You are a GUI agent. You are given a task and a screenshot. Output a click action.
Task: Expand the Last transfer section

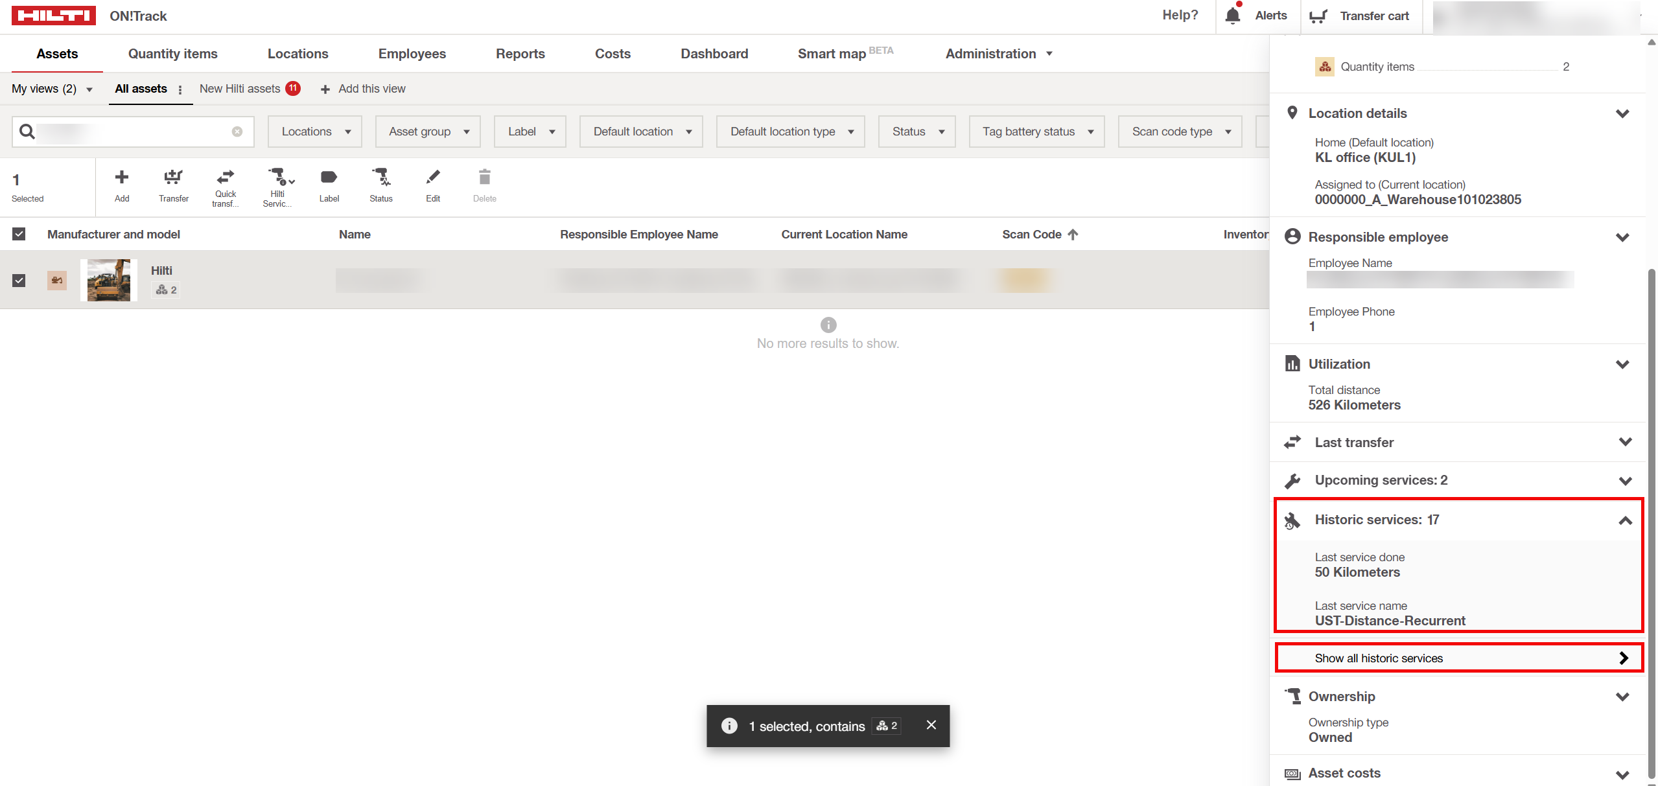1624,443
